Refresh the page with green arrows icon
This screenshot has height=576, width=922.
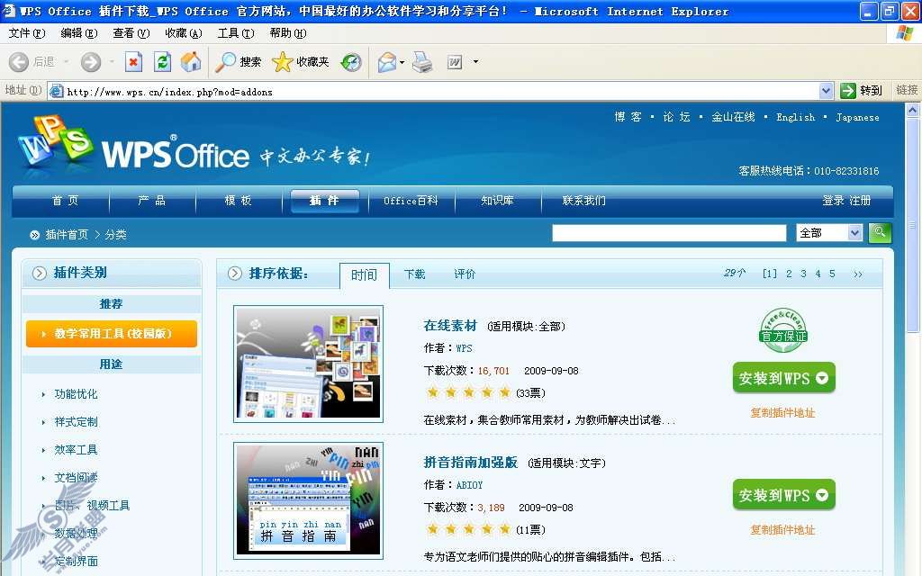tap(162, 62)
